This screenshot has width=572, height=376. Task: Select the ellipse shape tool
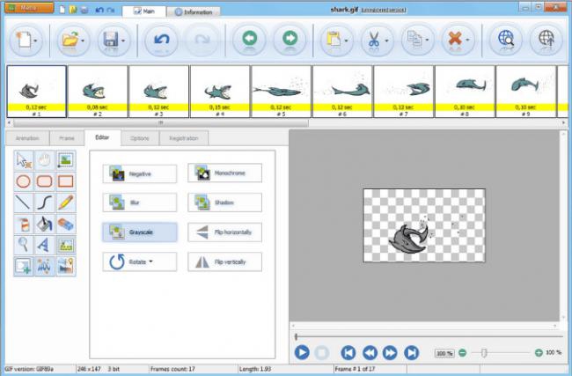point(24,181)
